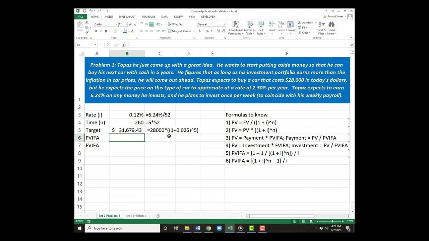This screenshot has width=429, height=241.
Task: Click the Comma Style icon
Action: click(211, 31)
